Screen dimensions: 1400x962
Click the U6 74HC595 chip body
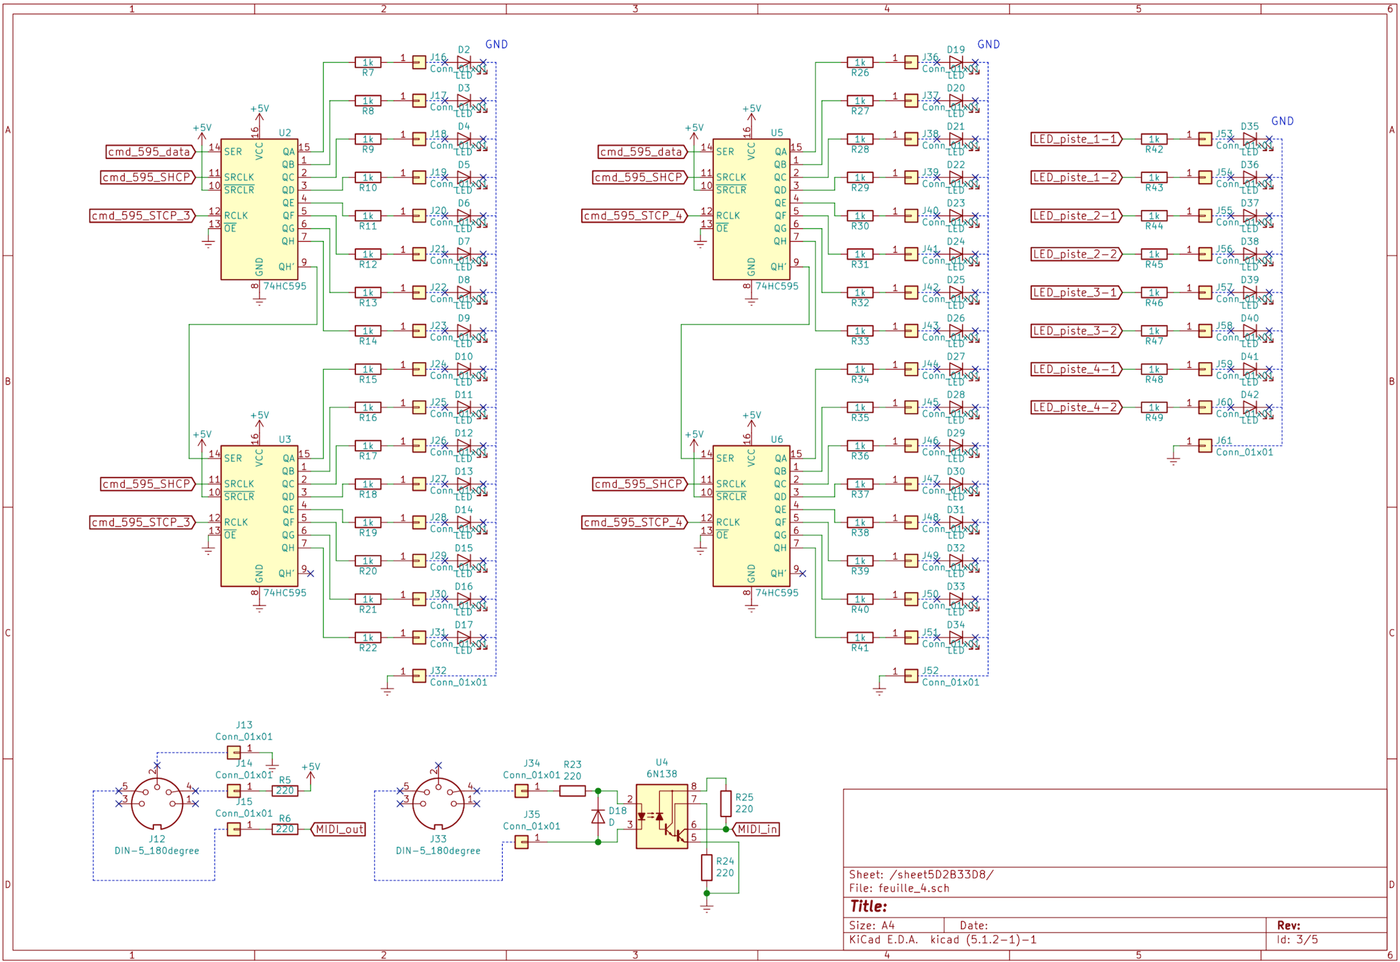751,516
